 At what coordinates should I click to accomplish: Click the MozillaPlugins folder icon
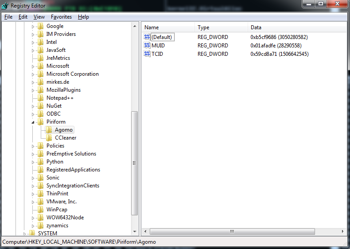click(41, 90)
